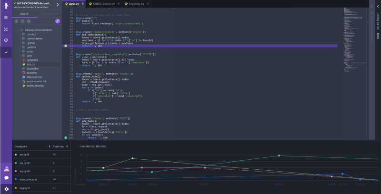
Task: Click the .circleci folder icon
Action: [23, 34]
